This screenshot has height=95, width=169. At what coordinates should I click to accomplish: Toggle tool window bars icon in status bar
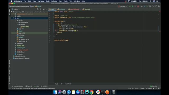(10, 88)
